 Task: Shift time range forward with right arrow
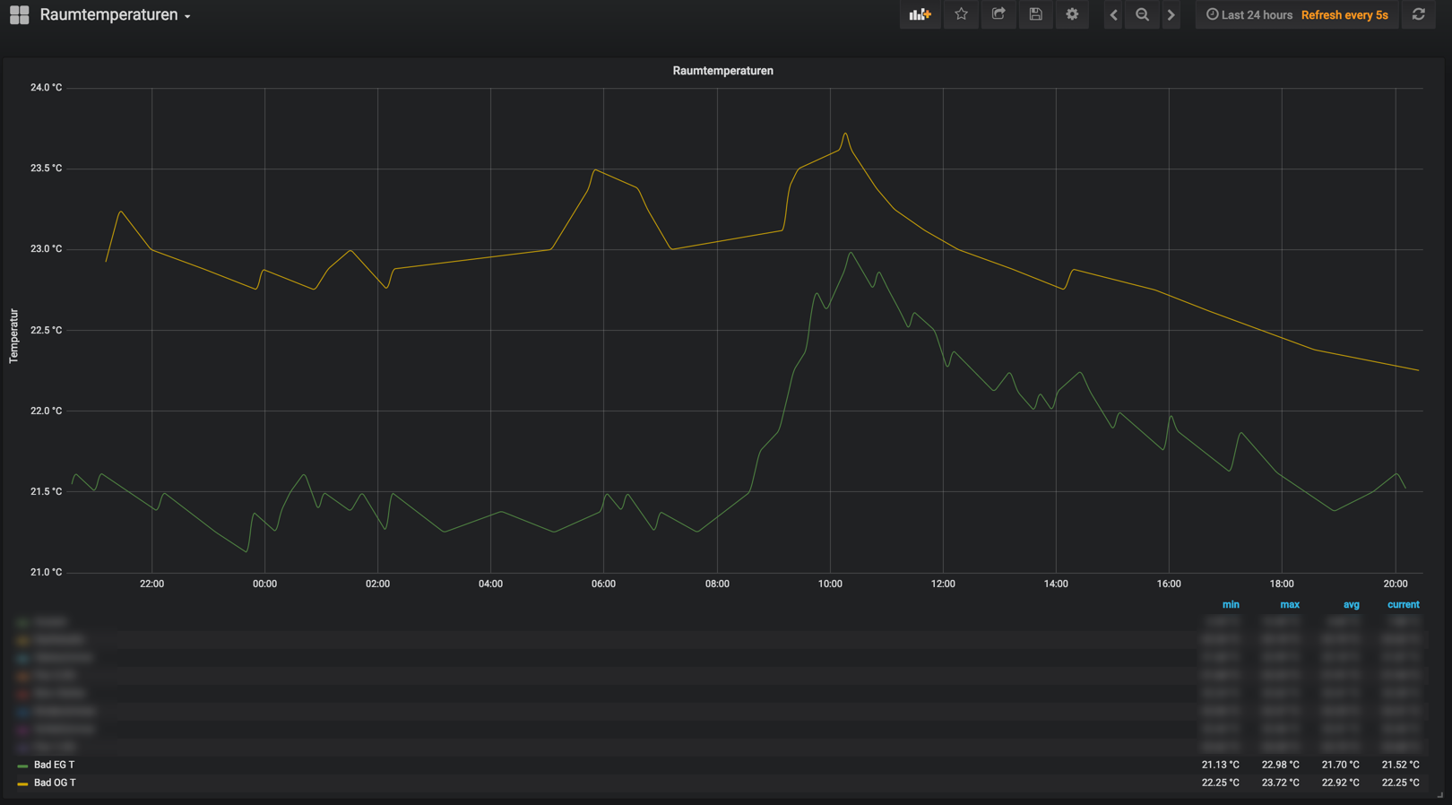1171,14
